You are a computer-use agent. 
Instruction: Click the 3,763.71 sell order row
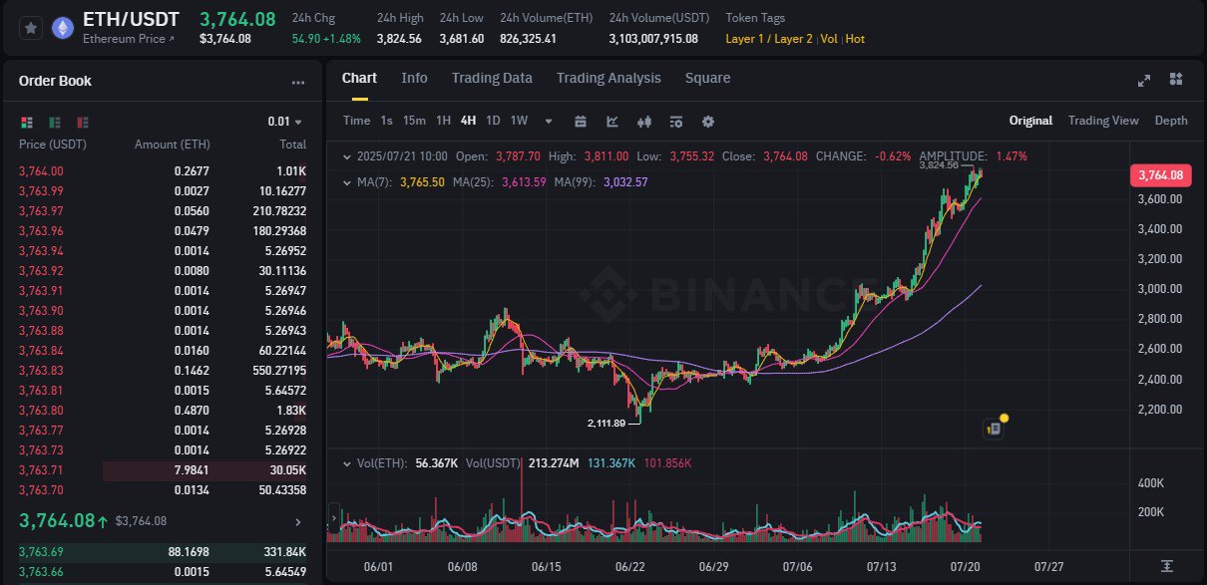[163, 469]
